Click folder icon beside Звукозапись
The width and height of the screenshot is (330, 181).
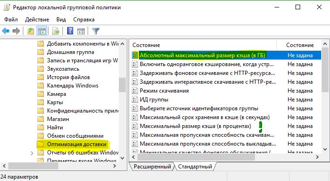click(41, 69)
